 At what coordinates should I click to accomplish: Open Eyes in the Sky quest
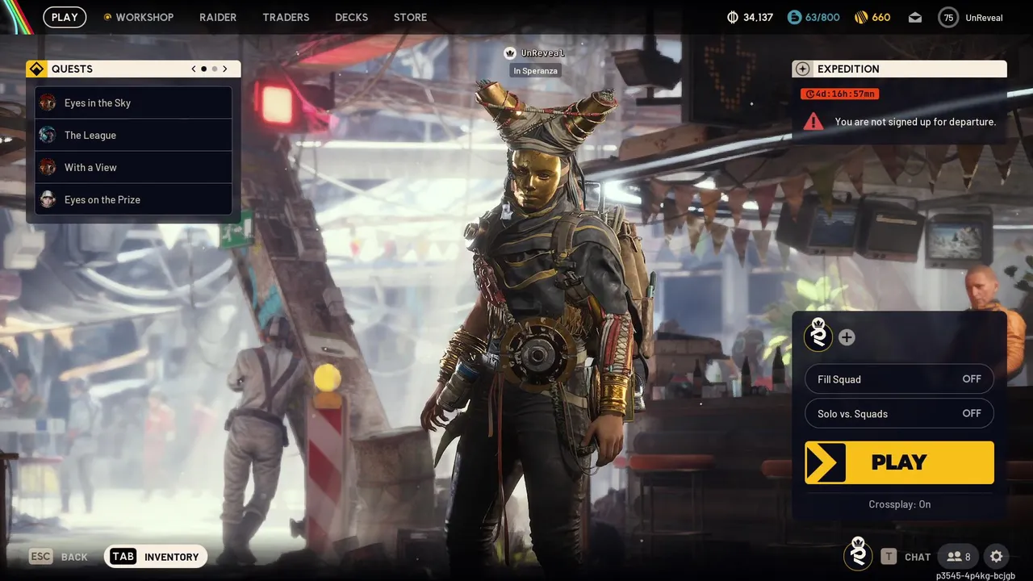133,102
